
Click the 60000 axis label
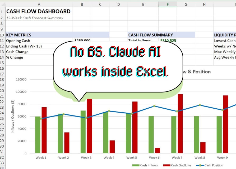tap(22, 116)
